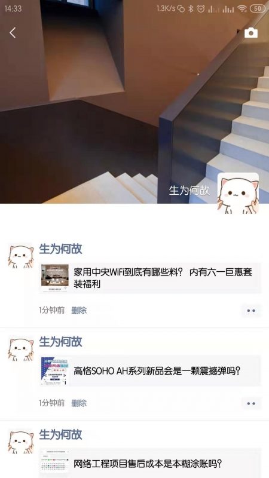Tap username 生为何故 on first post
269x478 pixels.
[60, 249]
